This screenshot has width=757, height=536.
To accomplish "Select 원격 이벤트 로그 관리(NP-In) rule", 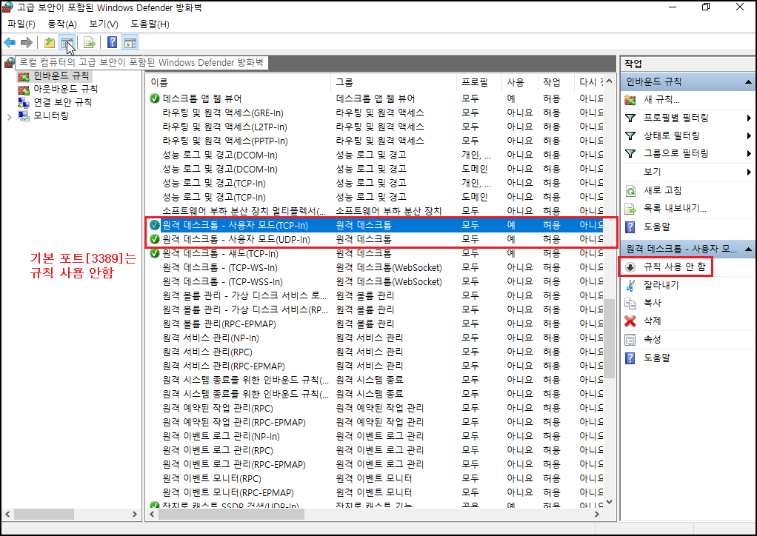I will click(376, 436).
